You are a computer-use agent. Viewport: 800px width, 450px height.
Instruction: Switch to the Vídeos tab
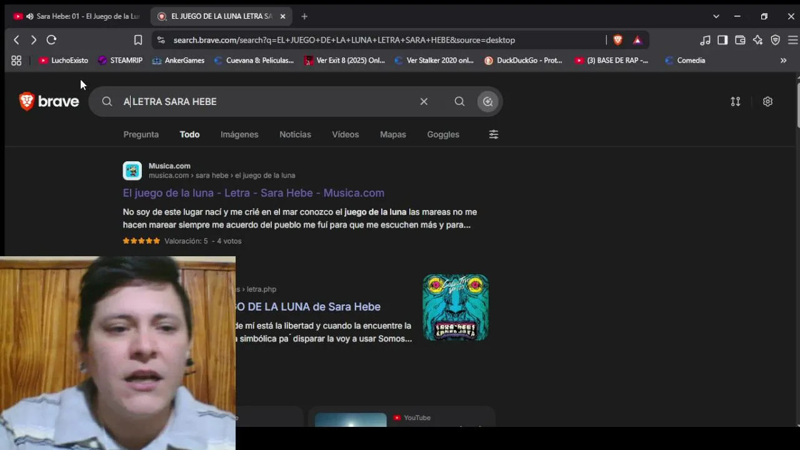tap(345, 134)
